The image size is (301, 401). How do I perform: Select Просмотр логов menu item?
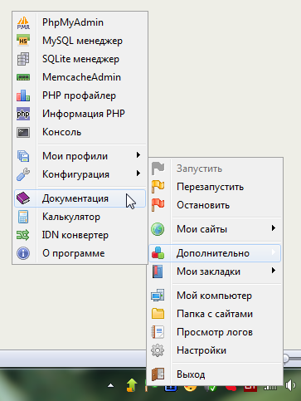215,332
